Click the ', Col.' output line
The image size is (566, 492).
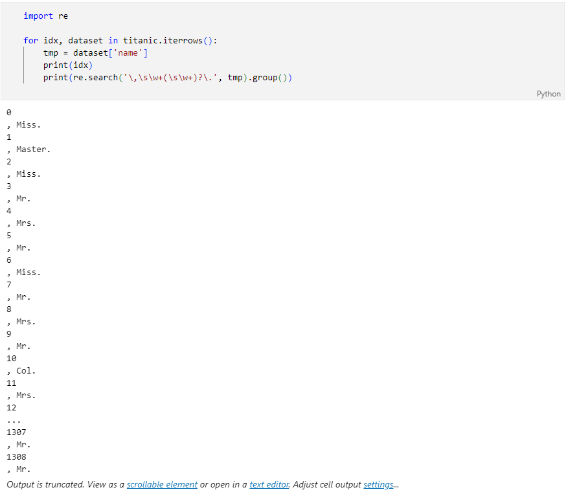click(21, 371)
